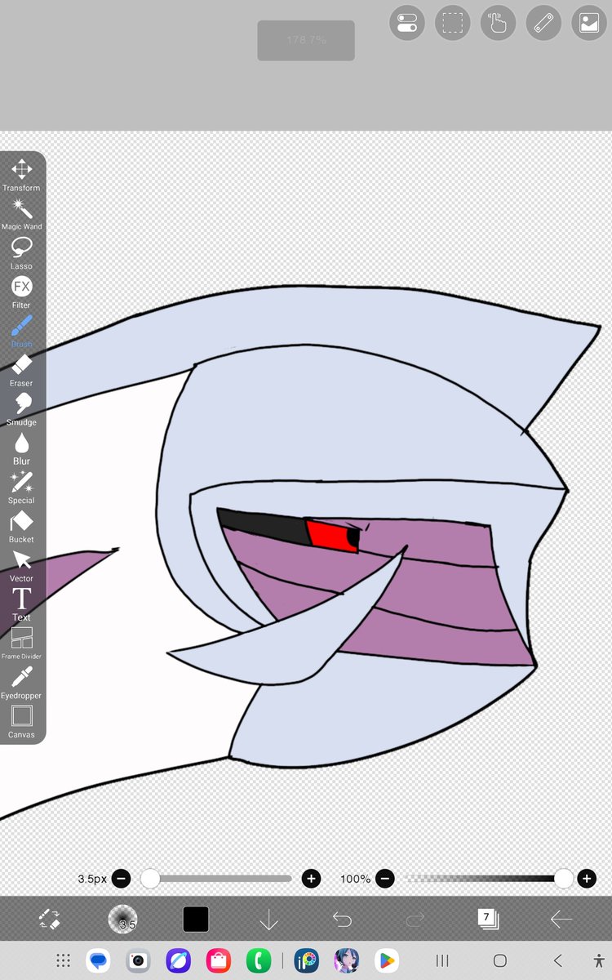This screenshot has width=612, height=980.
Task: Open the image material gallery icon
Action: [589, 23]
